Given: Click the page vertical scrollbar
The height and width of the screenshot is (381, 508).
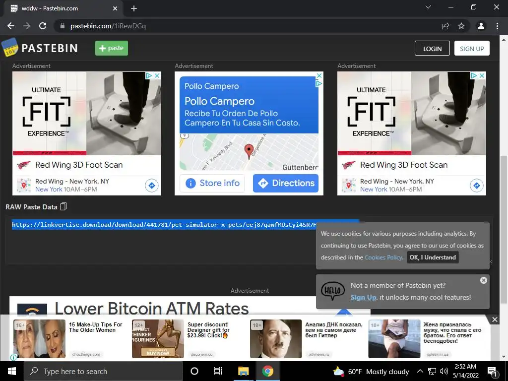Looking at the screenshot, I should (504, 229).
